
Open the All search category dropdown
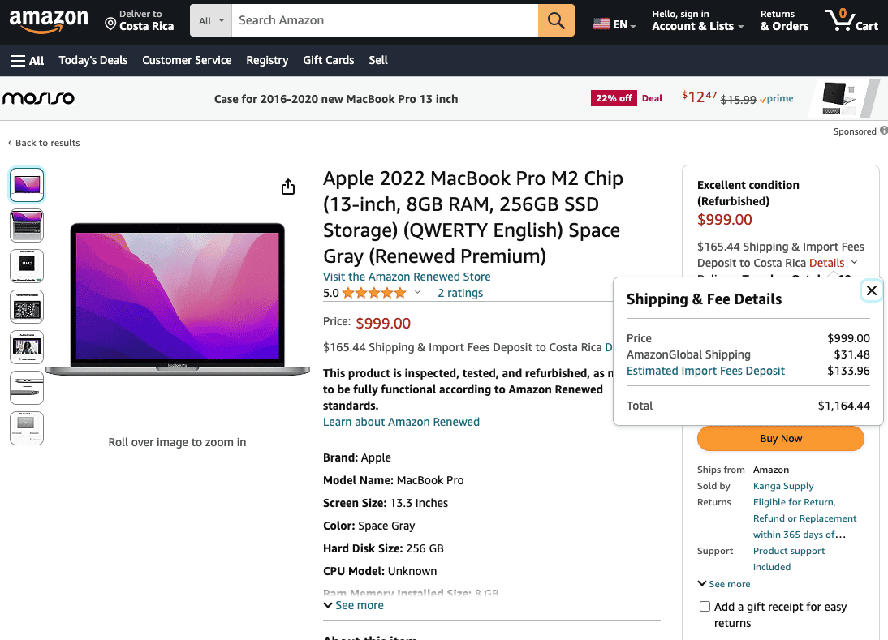(210, 20)
